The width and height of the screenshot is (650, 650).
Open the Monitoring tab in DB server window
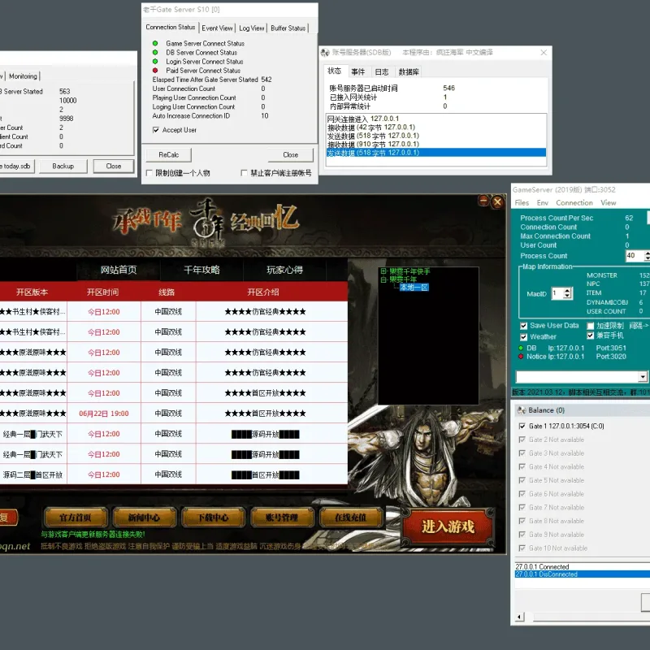(23, 76)
